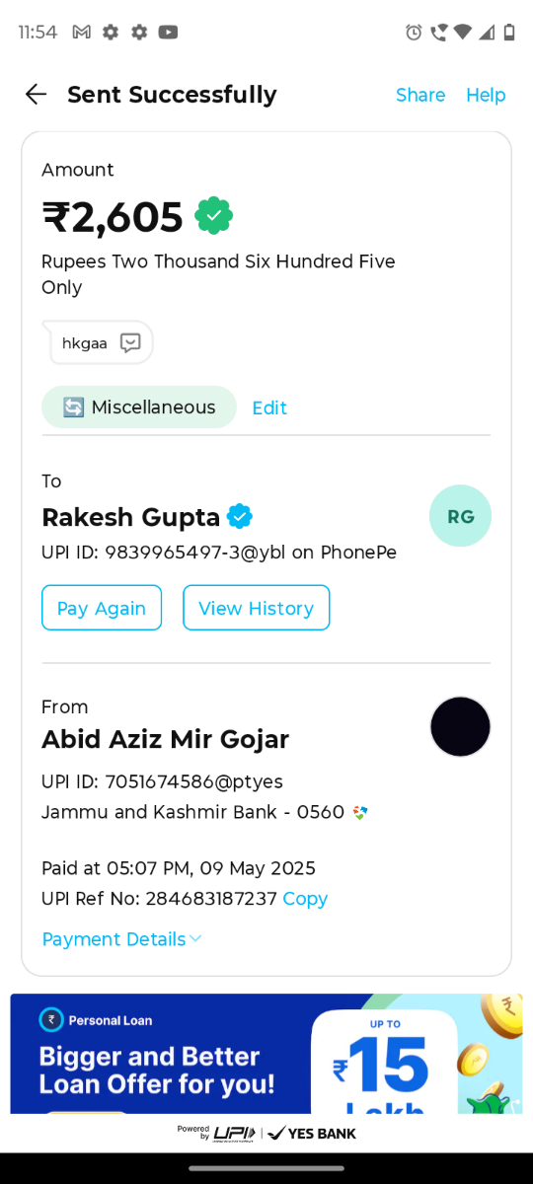This screenshot has width=533, height=1184.
Task: Expand the Payment Details section
Action: [121, 939]
